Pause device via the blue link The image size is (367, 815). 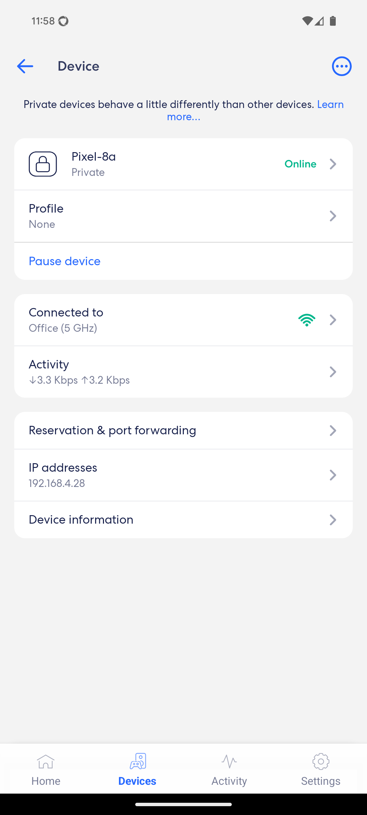click(x=65, y=261)
